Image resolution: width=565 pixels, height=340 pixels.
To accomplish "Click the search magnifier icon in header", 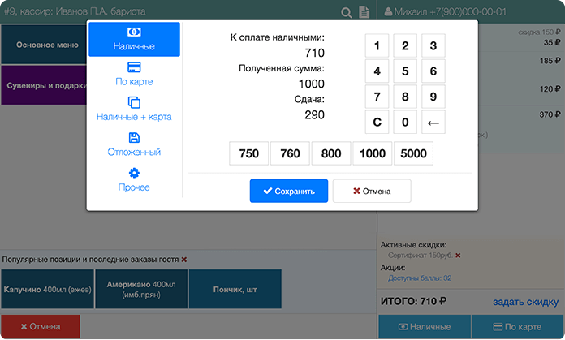I will [347, 12].
